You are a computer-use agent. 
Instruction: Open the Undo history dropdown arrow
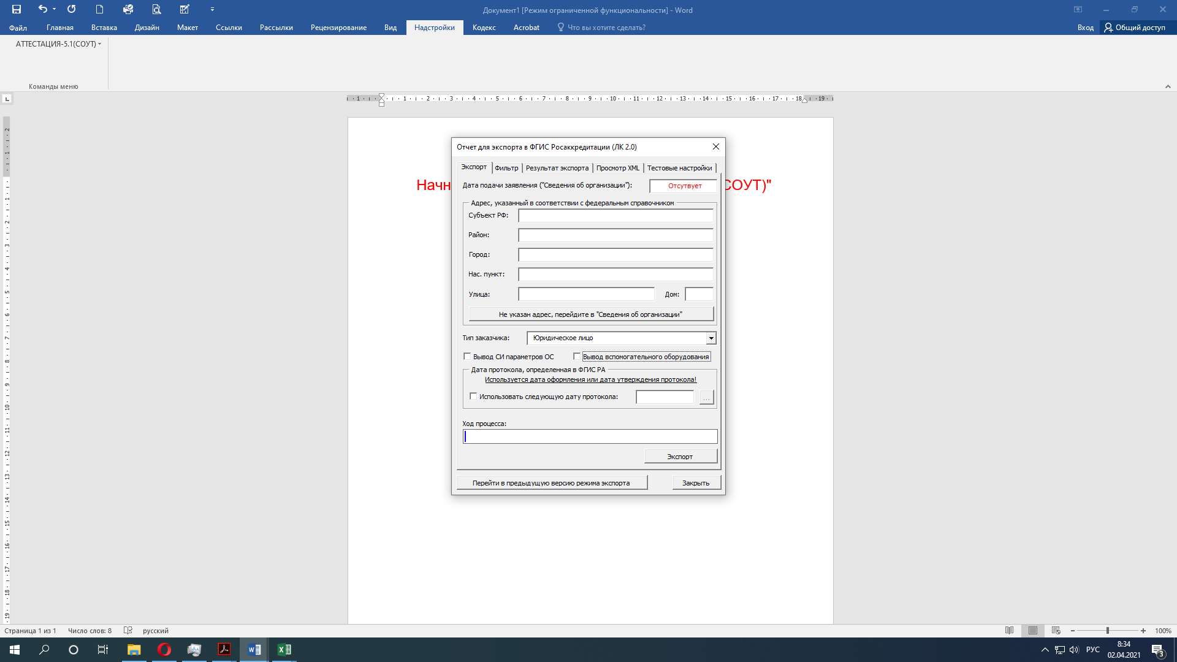pyautogui.click(x=54, y=9)
